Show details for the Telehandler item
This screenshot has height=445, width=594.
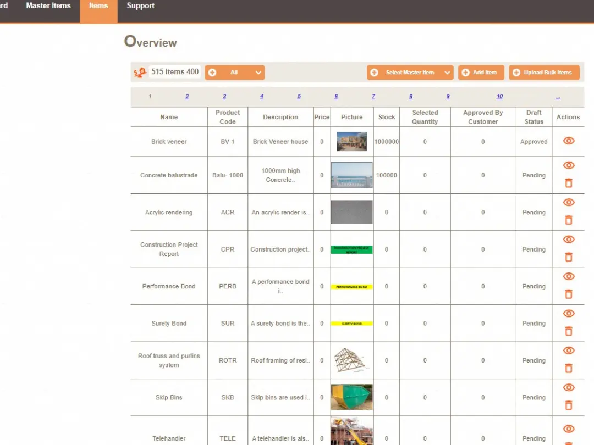click(569, 429)
